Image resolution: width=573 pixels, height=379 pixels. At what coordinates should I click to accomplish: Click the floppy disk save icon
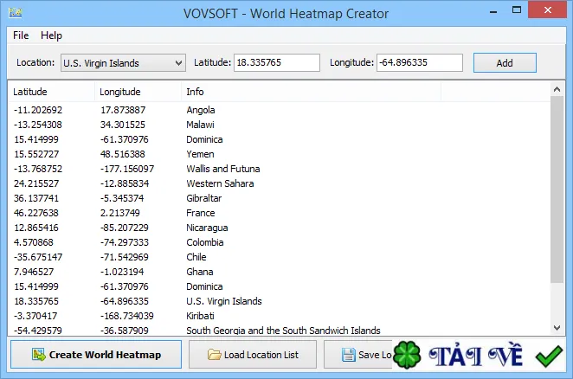348,355
